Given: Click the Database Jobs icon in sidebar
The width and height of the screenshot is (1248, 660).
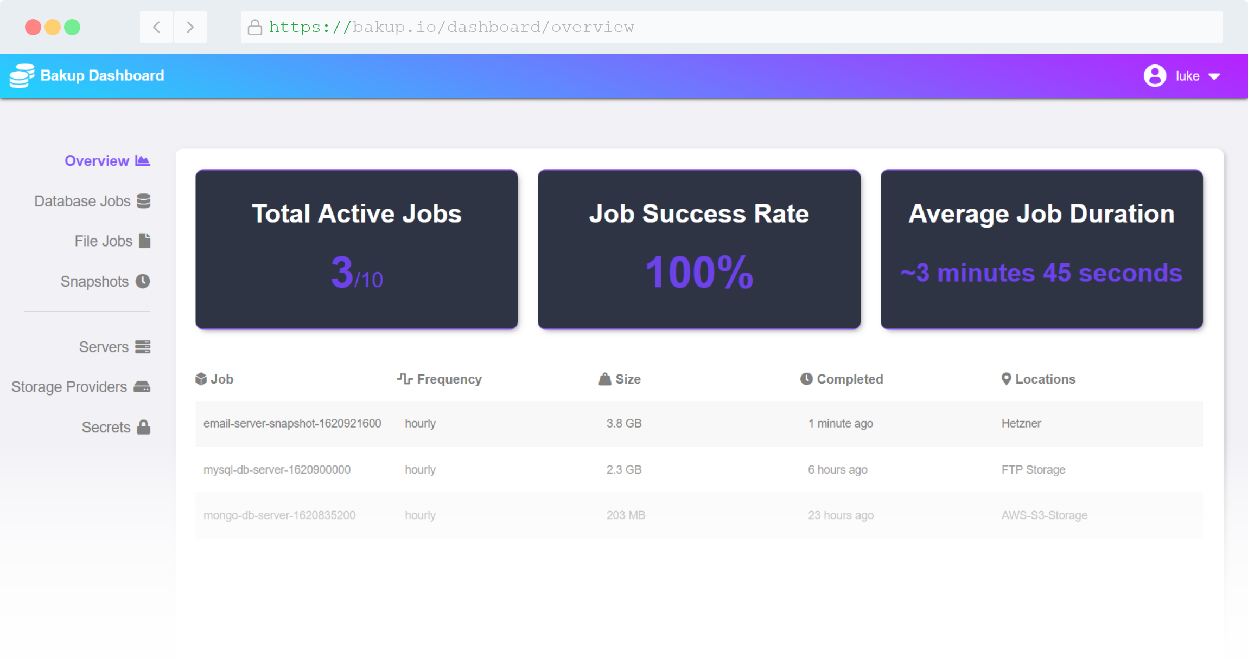Looking at the screenshot, I should pos(143,201).
